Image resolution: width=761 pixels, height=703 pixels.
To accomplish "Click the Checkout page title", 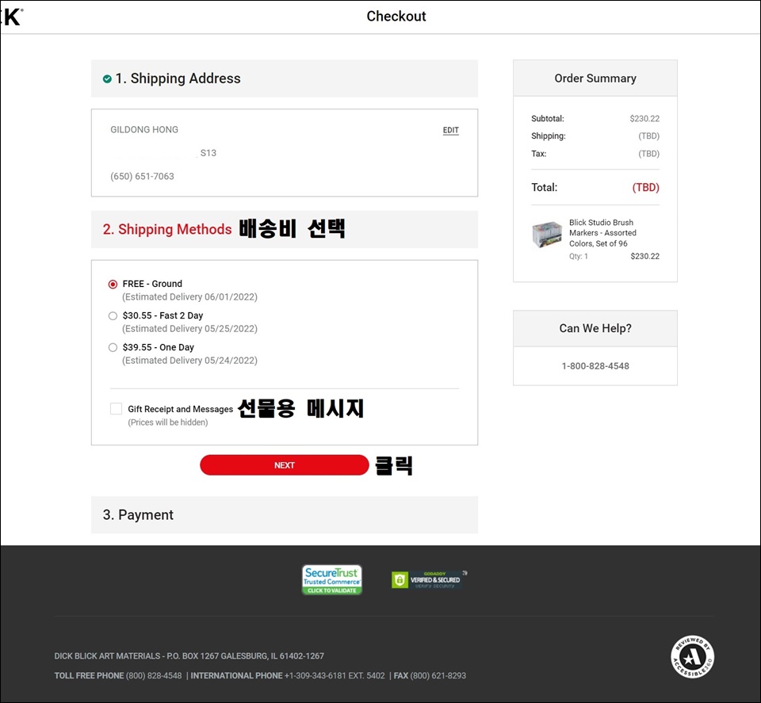I will [x=396, y=17].
